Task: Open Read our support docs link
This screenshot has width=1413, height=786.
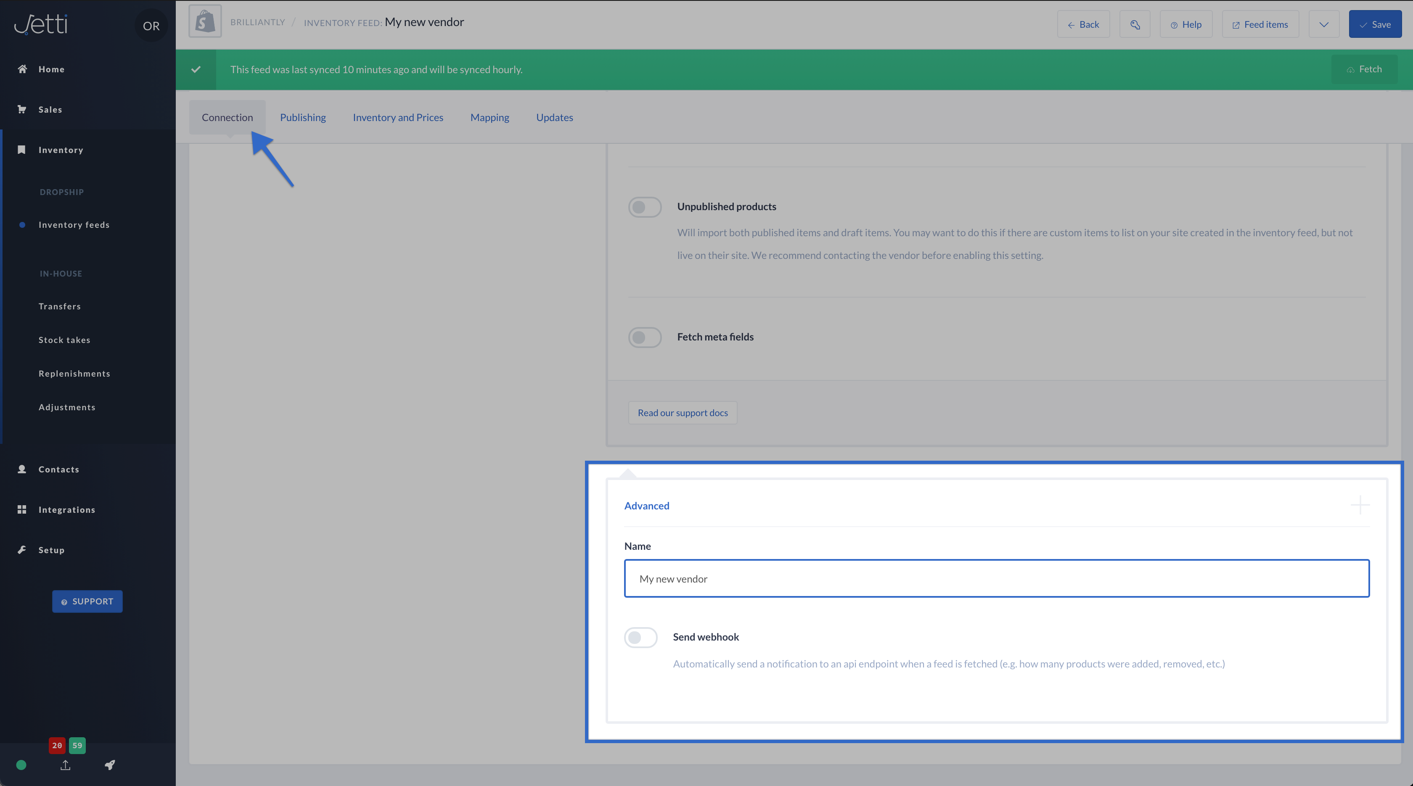Action: pyautogui.click(x=683, y=413)
